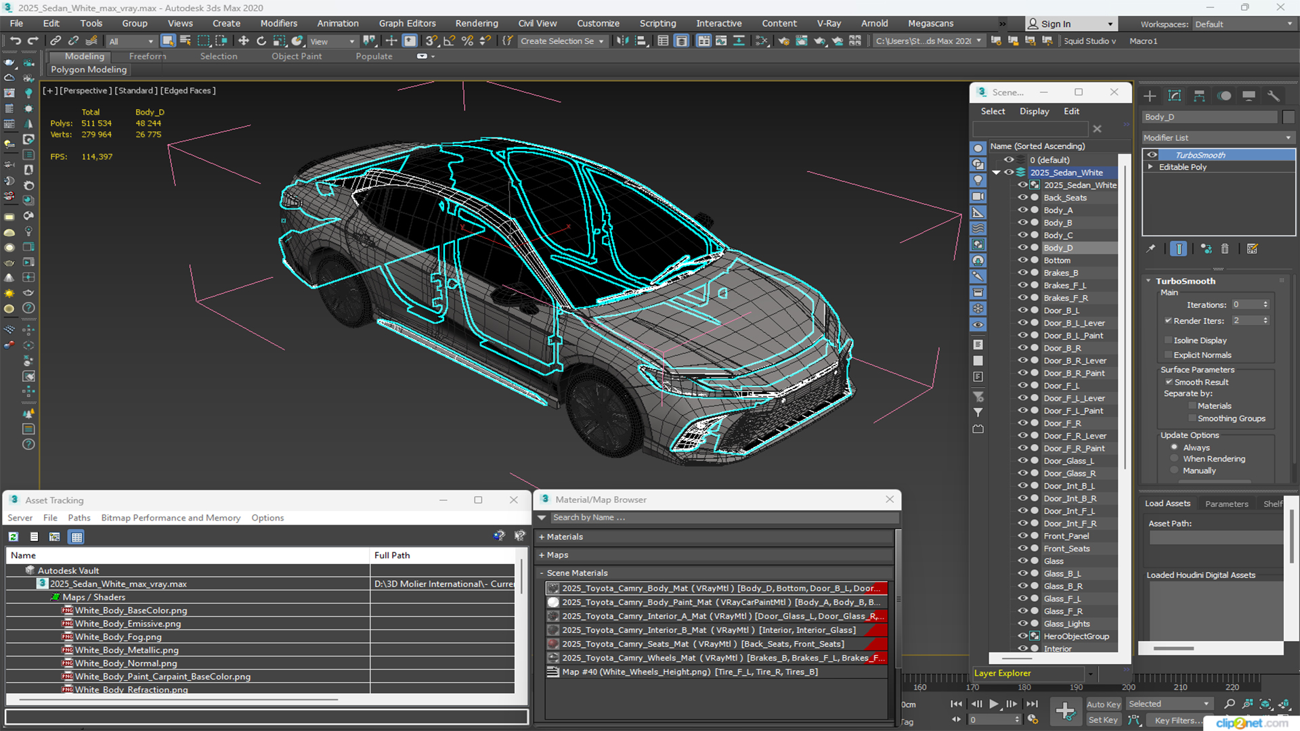Open Bitmap Performance and Memory menu
Screen dimensions: 1300x731
tap(171, 518)
